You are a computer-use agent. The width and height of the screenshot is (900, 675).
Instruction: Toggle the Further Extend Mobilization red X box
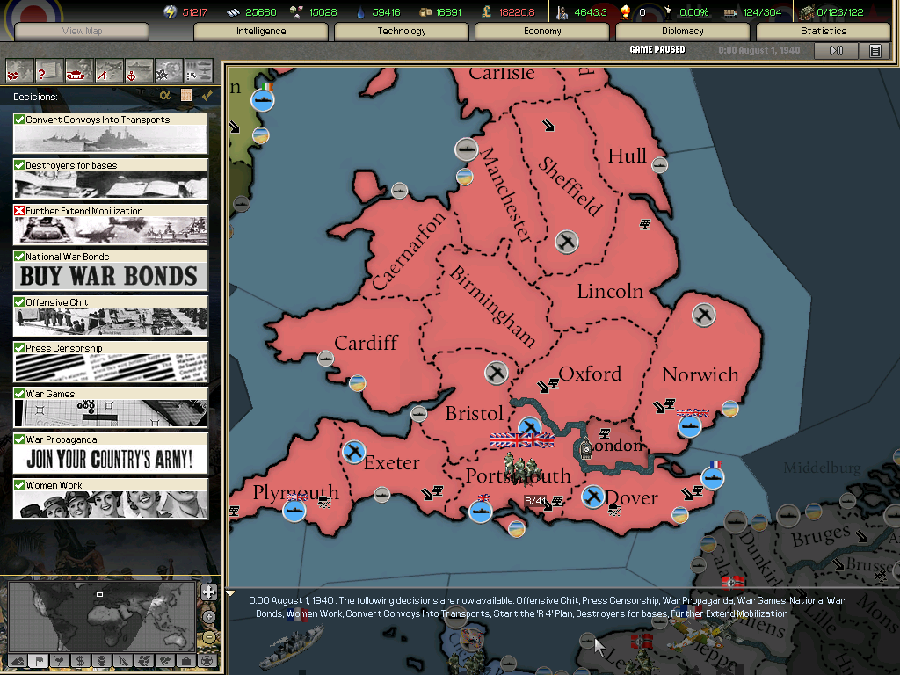19,211
